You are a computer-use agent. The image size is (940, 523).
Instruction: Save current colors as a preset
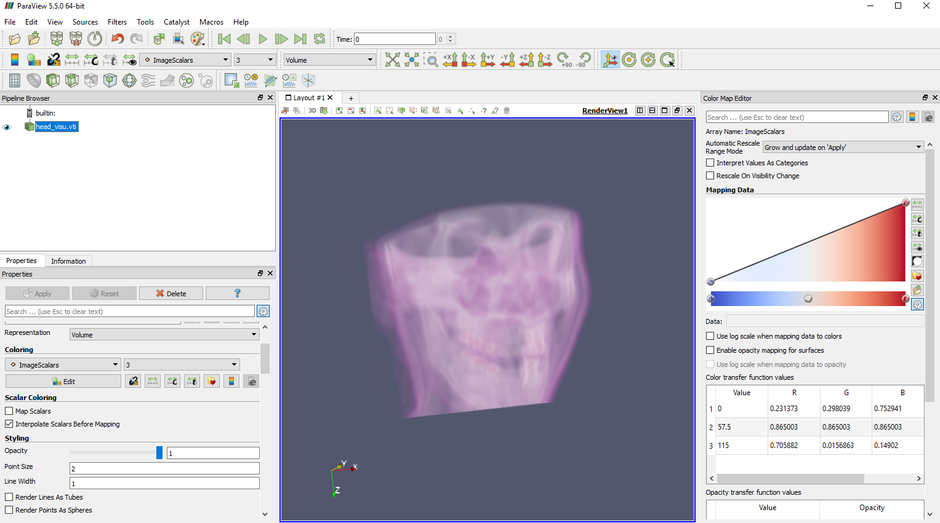917,290
